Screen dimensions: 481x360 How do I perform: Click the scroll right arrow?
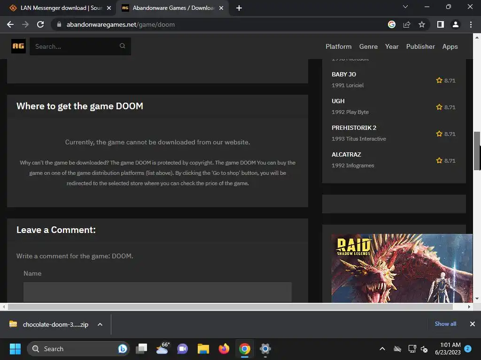coord(469,307)
